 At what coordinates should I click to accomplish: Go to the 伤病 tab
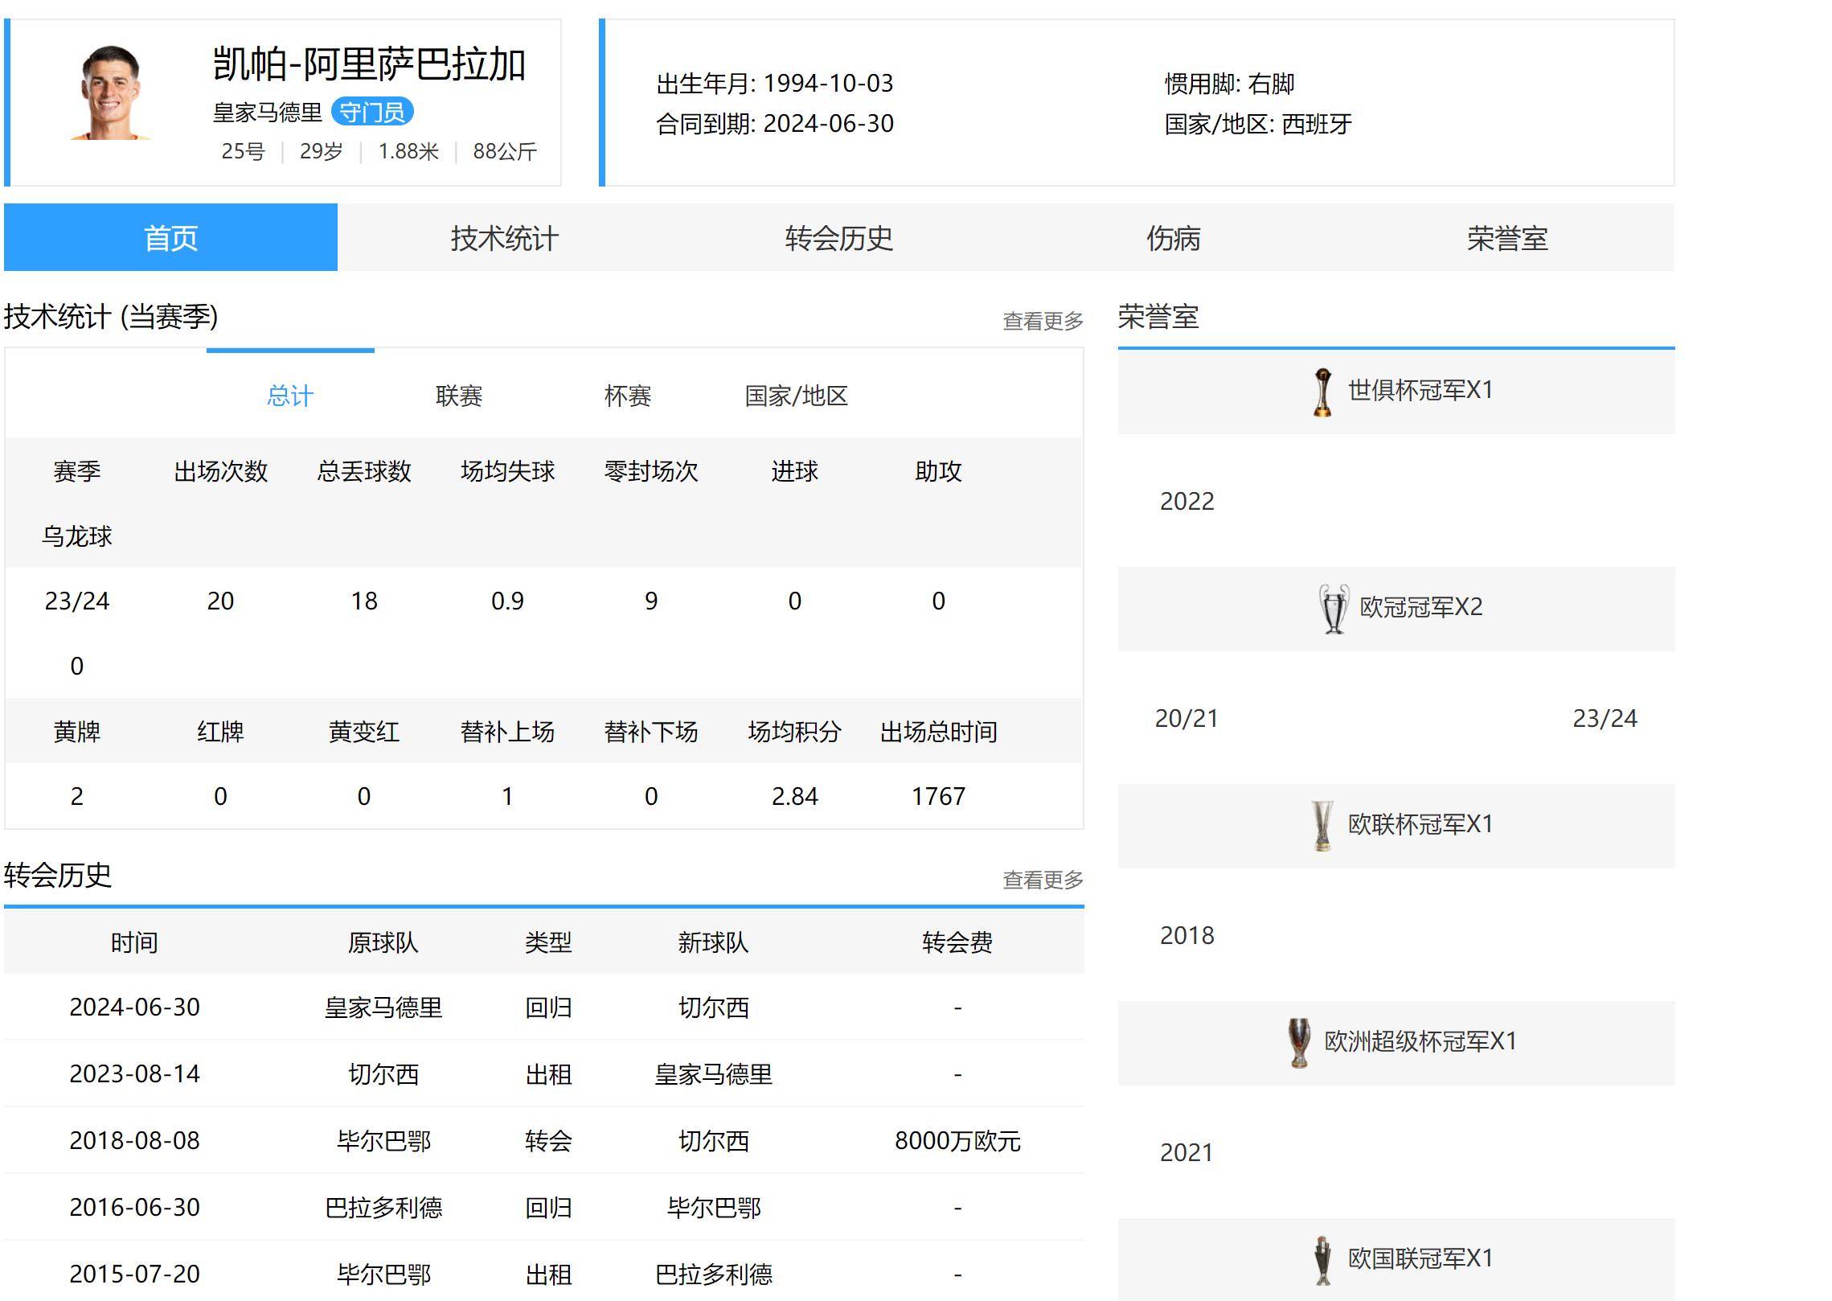tap(1174, 237)
